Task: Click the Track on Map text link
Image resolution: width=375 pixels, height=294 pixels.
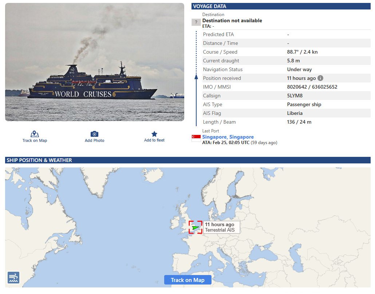Action: click(x=35, y=140)
